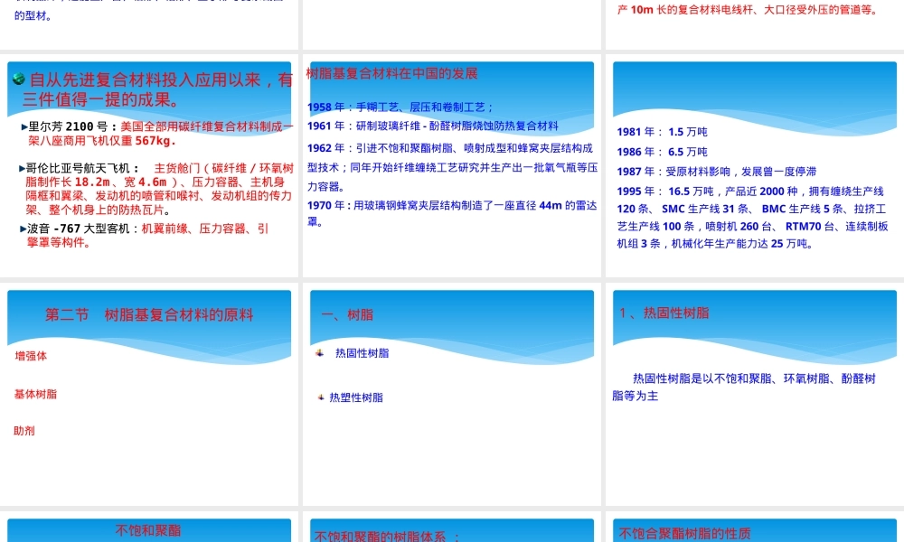Click the line 1958 年：手糊工艺
Image resolution: width=904 pixels, height=542 pixels.
(x=400, y=107)
